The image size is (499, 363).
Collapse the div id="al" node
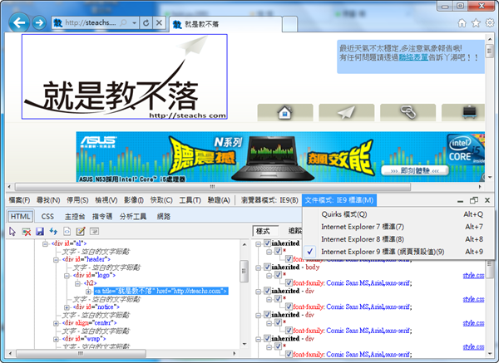[x=45, y=244]
